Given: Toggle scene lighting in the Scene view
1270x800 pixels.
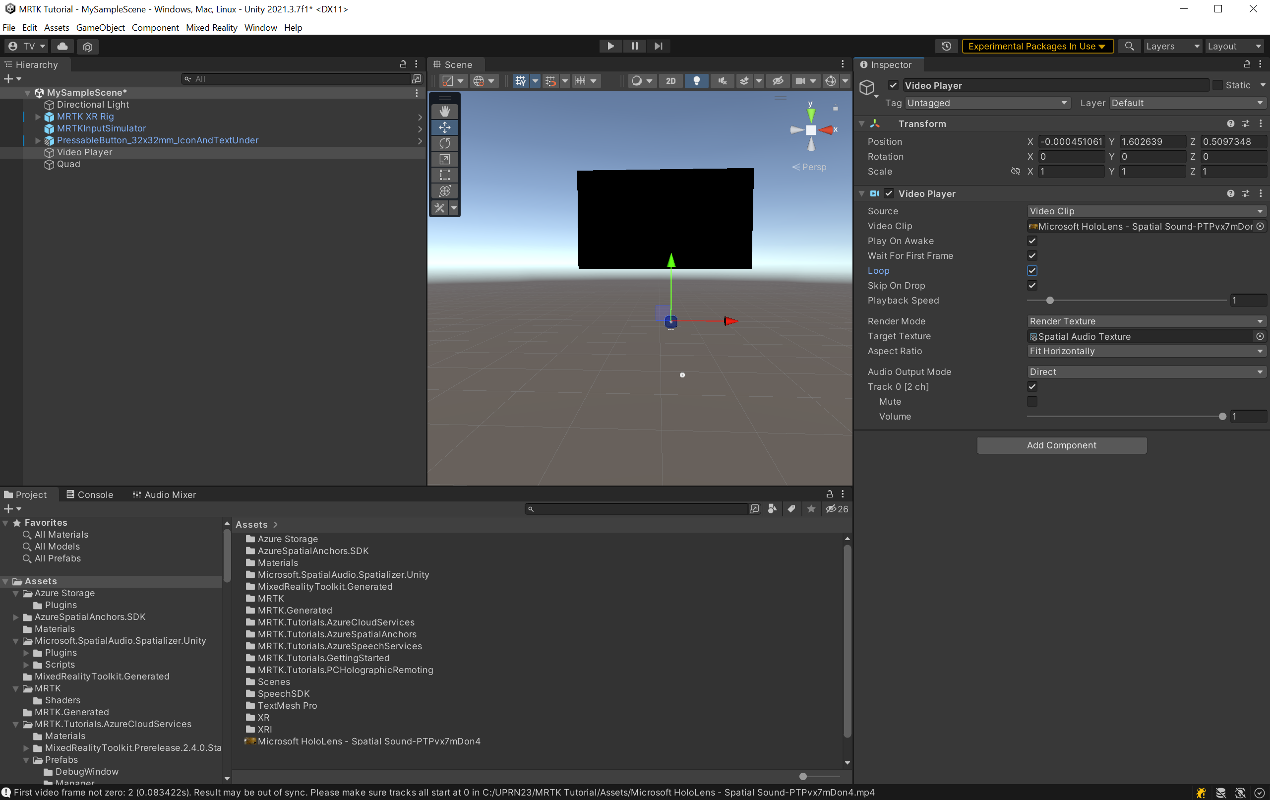Looking at the screenshot, I should [x=696, y=81].
